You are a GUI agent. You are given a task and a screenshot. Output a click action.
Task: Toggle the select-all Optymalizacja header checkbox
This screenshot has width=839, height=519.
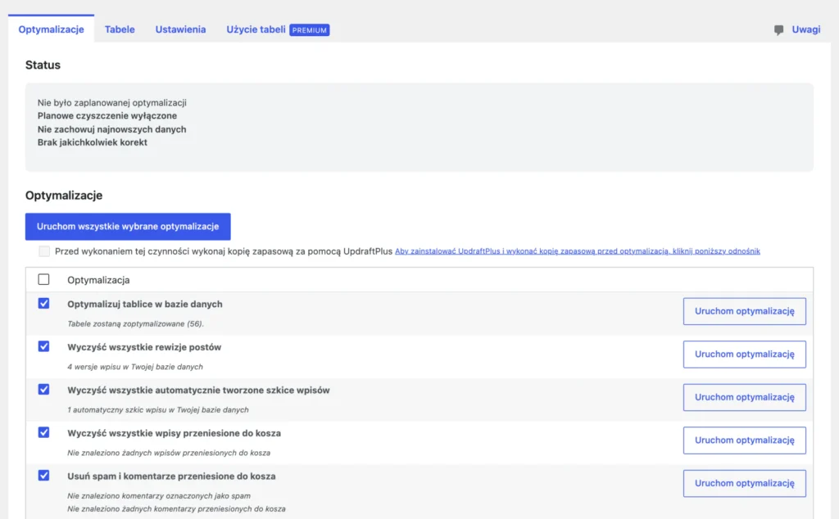[x=44, y=279]
